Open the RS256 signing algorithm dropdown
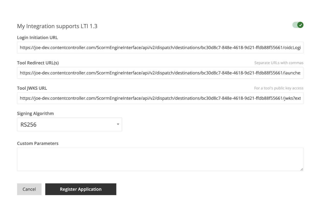This screenshot has height=206, width=332. tap(70, 125)
